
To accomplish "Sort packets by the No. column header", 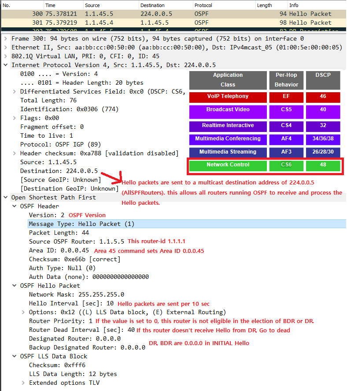I will pyautogui.click(x=22, y=5).
